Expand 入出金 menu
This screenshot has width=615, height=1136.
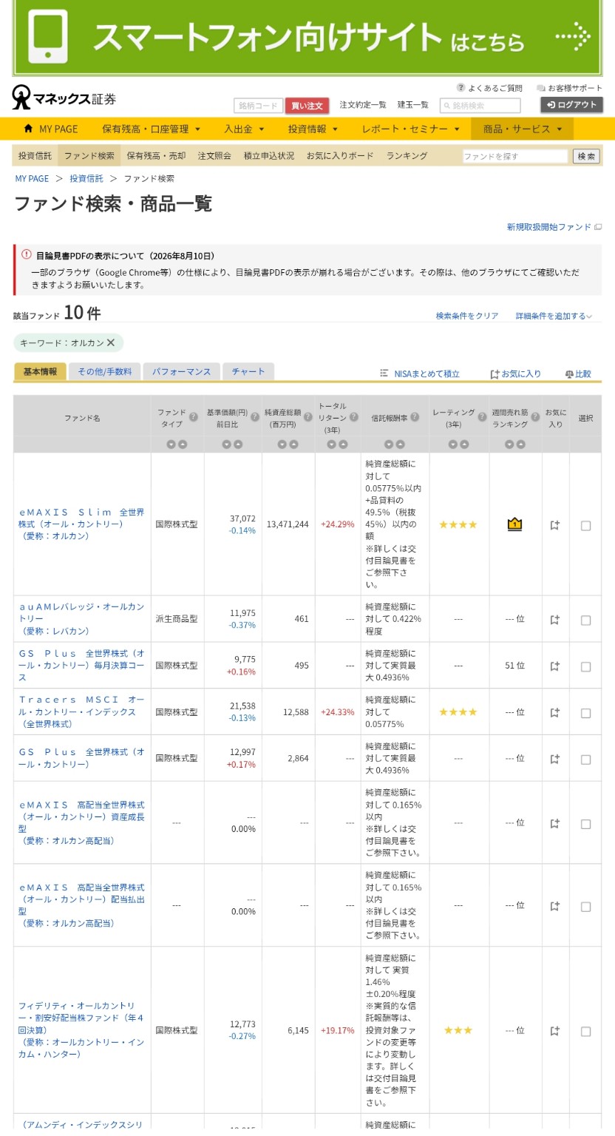[244, 129]
